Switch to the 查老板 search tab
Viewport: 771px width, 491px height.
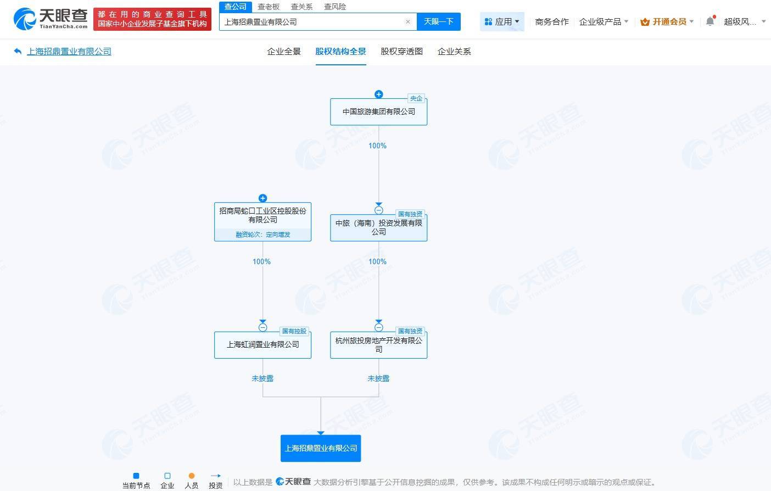point(269,7)
